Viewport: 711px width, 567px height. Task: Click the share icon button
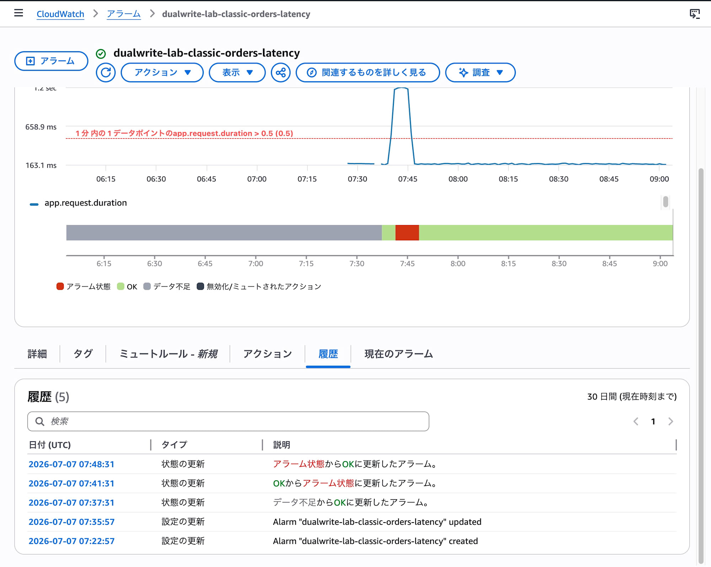point(281,72)
